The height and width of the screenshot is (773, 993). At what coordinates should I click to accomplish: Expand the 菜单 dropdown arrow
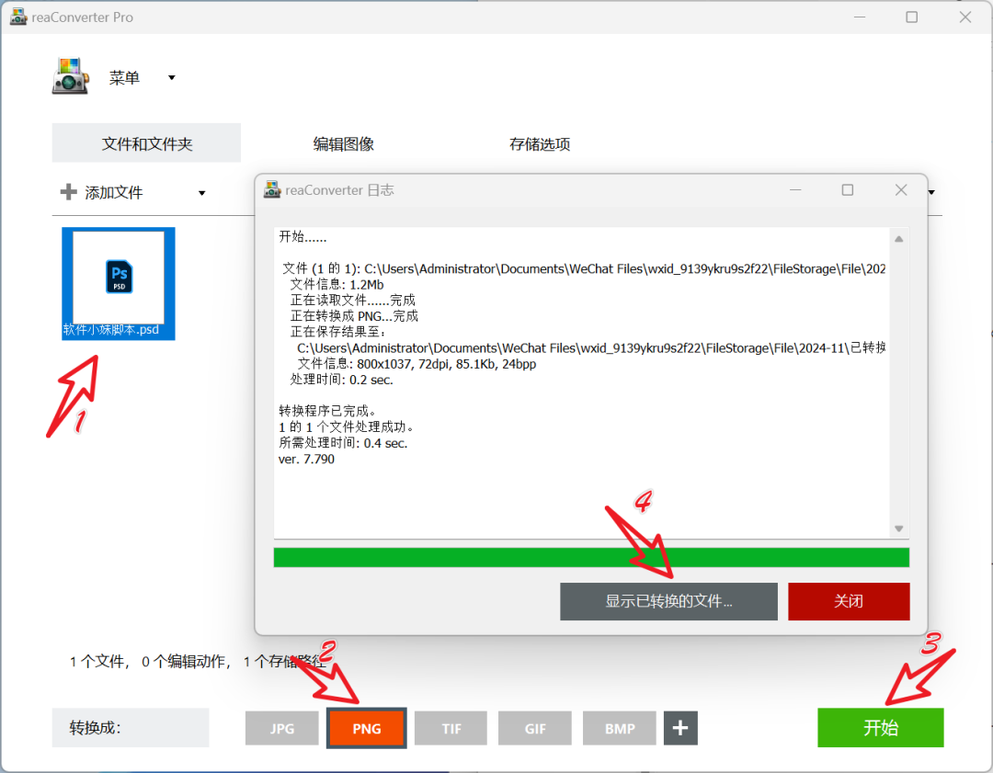tap(172, 78)
